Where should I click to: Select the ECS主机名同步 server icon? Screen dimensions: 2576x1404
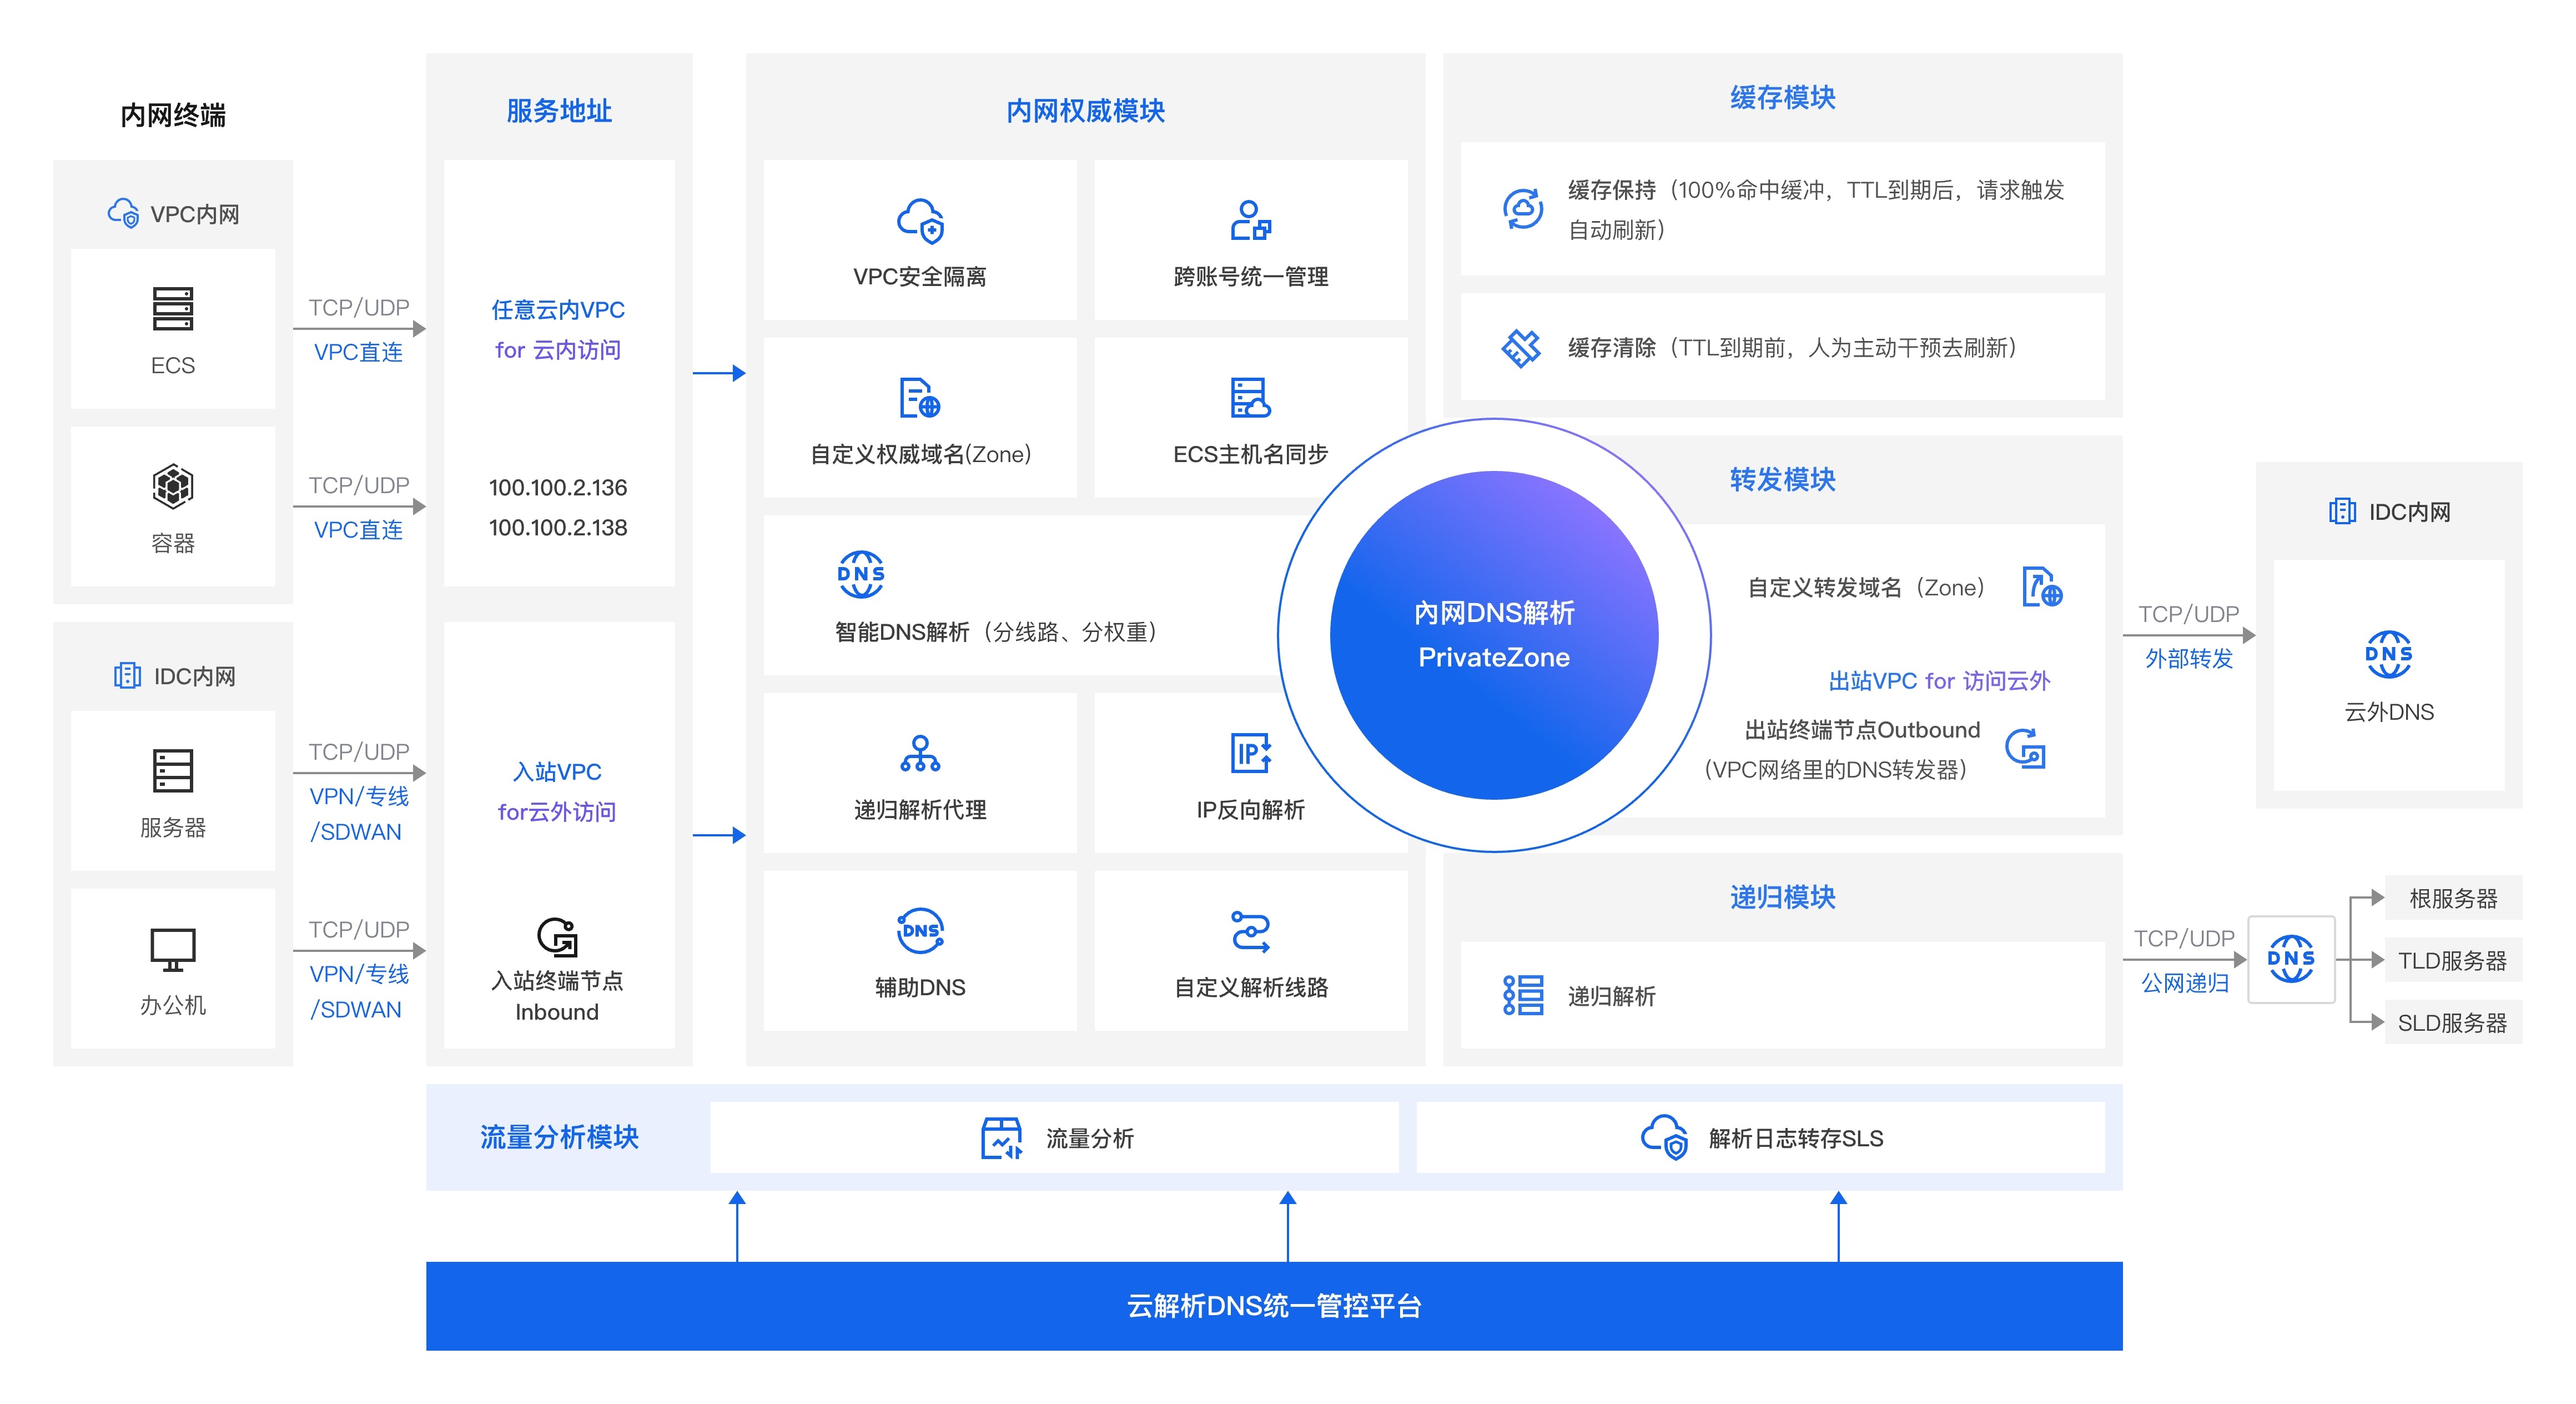(1253, 400)
